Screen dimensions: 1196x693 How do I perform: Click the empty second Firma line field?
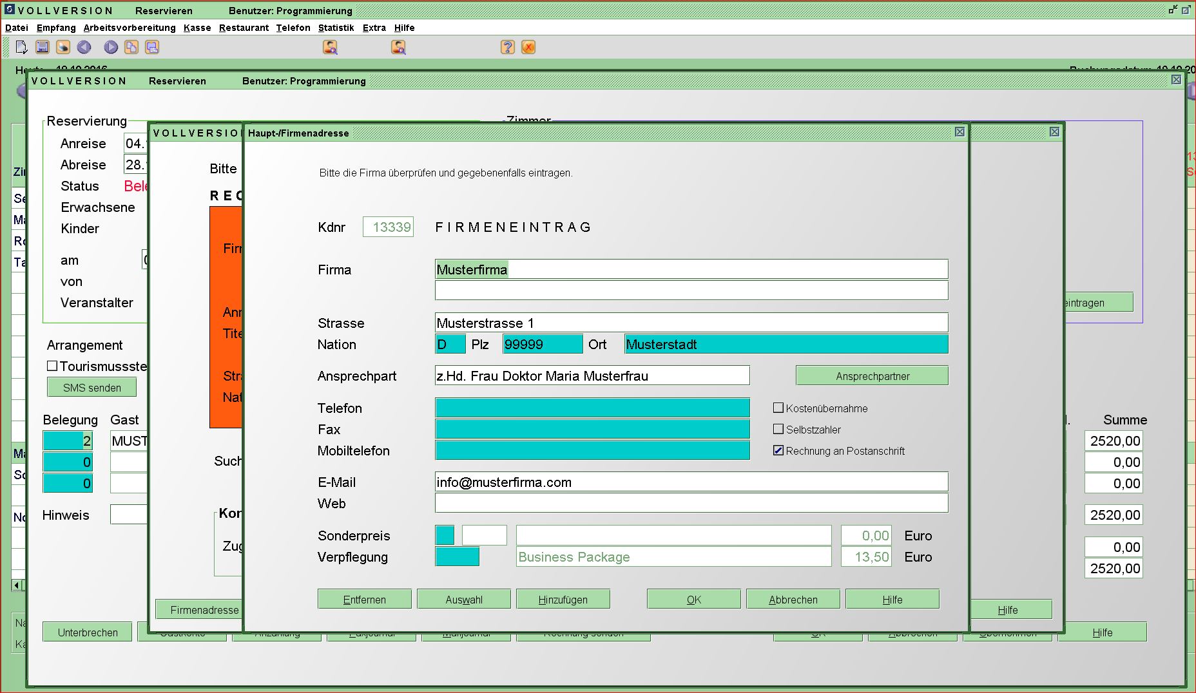691,290
